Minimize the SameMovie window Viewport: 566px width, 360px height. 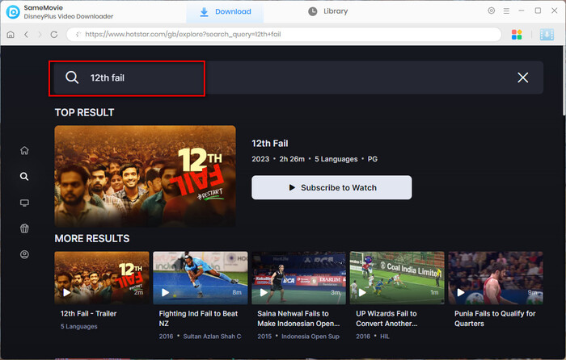(x=522, y=10)
